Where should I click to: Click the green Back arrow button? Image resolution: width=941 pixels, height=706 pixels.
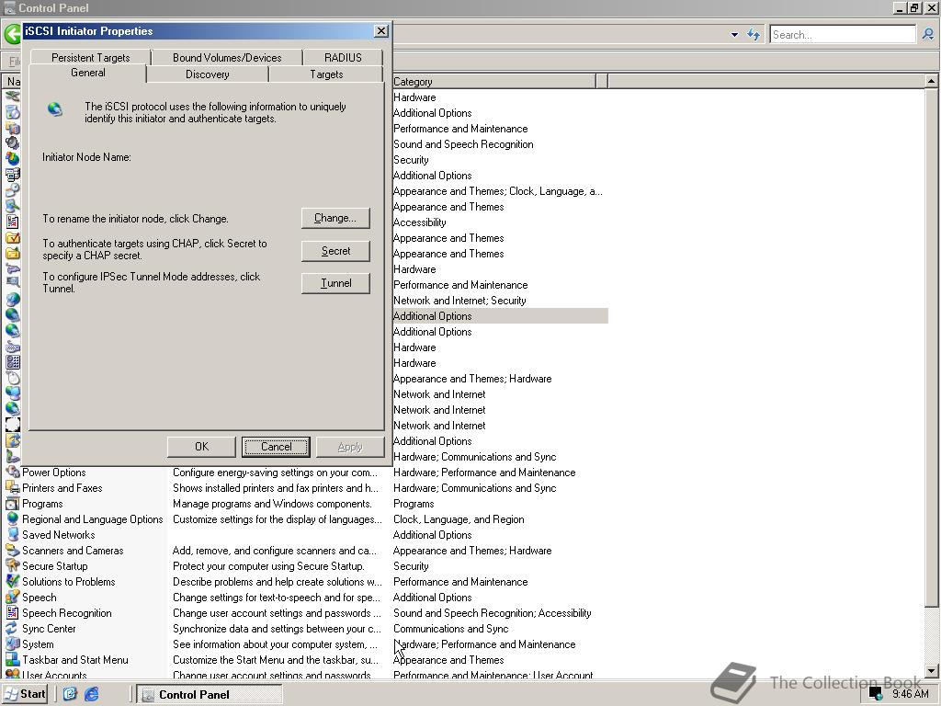[x=12, y=34]
